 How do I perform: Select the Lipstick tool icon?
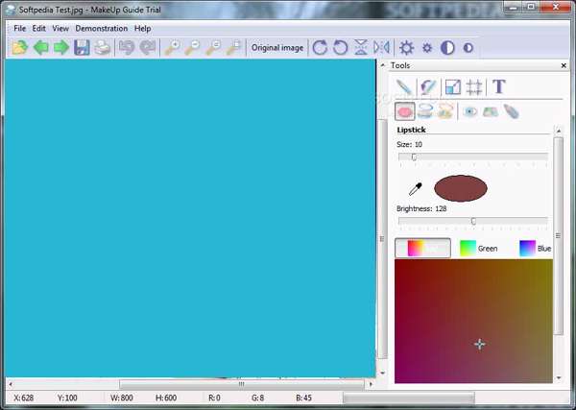405,111
